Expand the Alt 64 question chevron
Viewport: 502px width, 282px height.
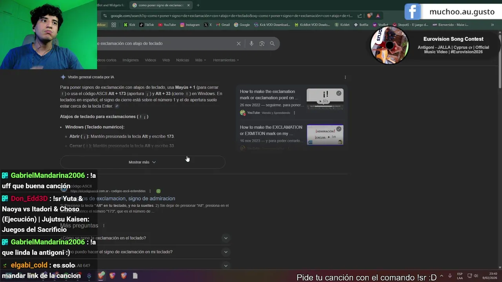pos(226,266)
